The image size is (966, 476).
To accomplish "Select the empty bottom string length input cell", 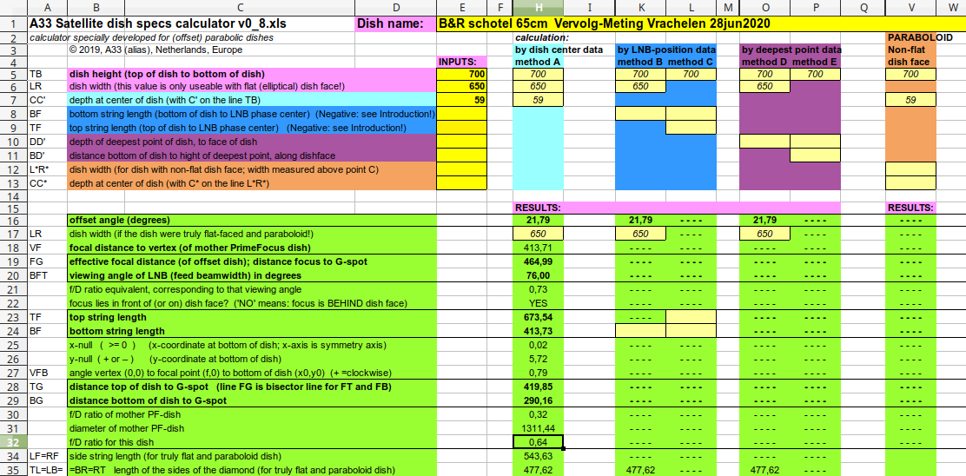I will (x=461, y=113).
